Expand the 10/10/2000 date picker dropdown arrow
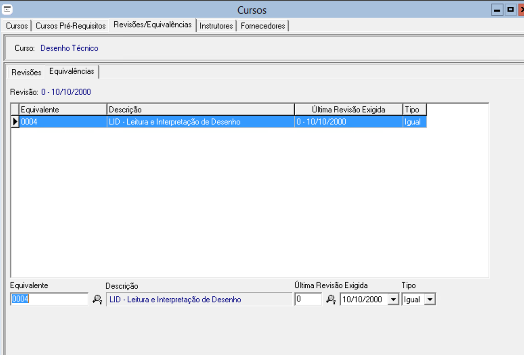 pos(393,300)
